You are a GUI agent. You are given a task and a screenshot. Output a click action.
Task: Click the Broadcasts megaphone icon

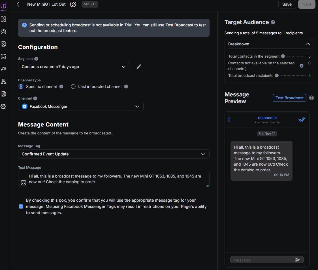pos(4,69)
